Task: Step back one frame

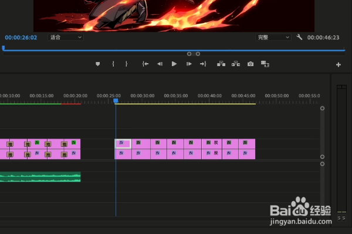Action: [160, 64]
